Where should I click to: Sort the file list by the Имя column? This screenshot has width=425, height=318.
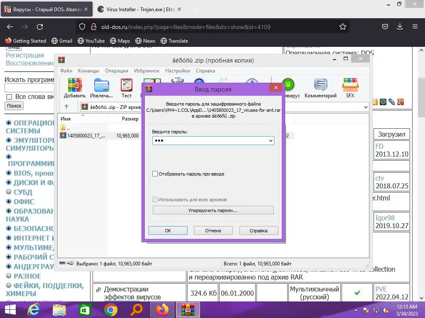click(x=83, y=119)
